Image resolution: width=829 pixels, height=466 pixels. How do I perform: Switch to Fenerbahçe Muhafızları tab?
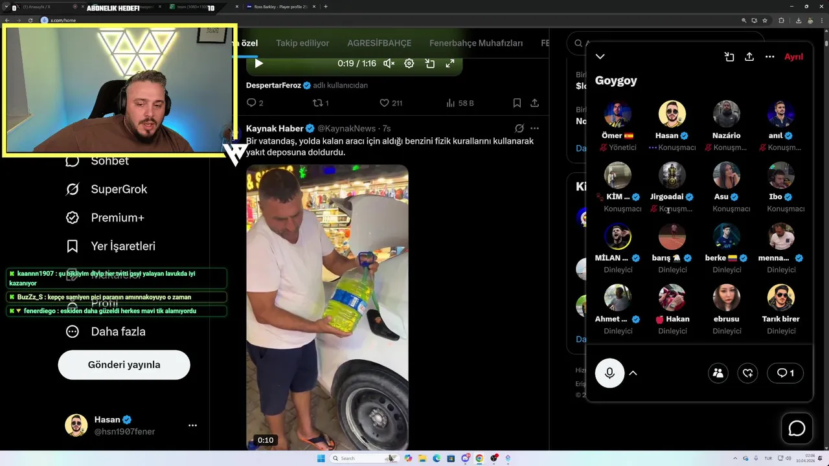pos(476,43)
